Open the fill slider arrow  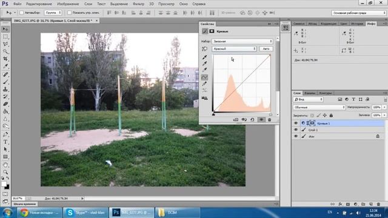click(384, 115)
